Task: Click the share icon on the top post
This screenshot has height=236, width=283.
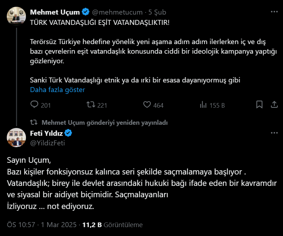Action: tap(274, 105)
